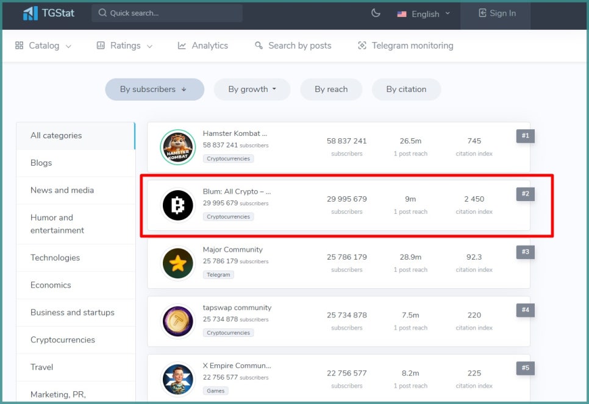Click the Search by posts magnifier icon
Image resolution: width=589 pixels, height=404 pixels.
click(259, 46)
